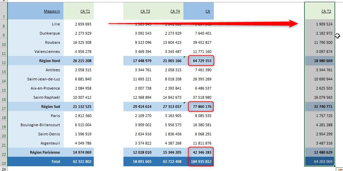Screen dimensions: 343x171
Task: Select Région Sud CA T3 subtotal 29 414 614
Action: pyautogui.click(x=138, y=107)
